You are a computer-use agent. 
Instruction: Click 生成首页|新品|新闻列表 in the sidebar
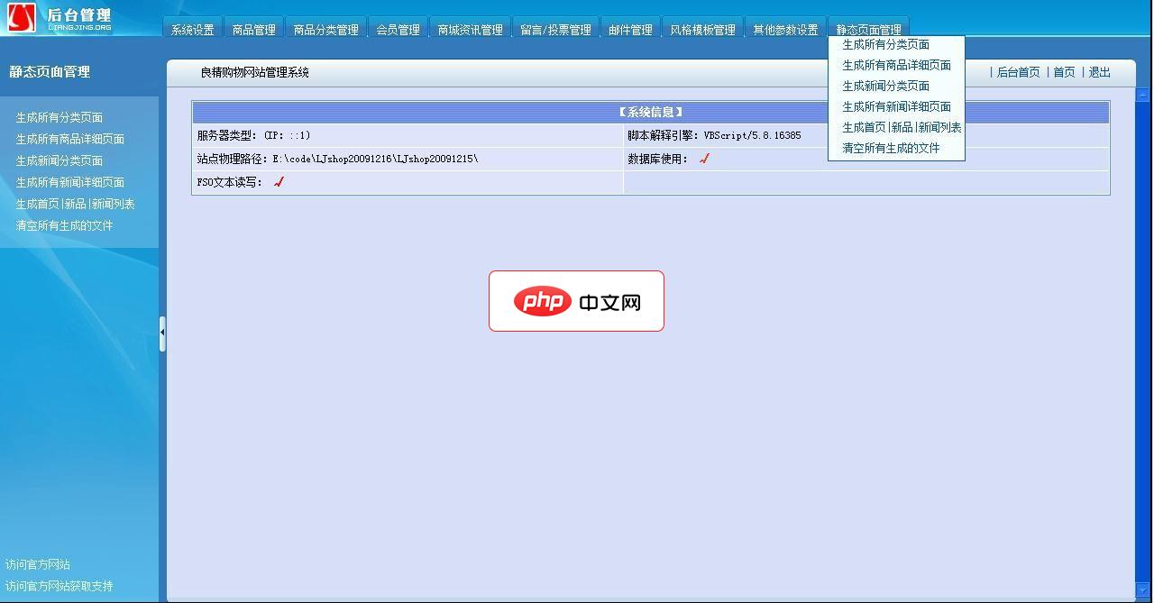pyautogui.click(x=75, y=203)
